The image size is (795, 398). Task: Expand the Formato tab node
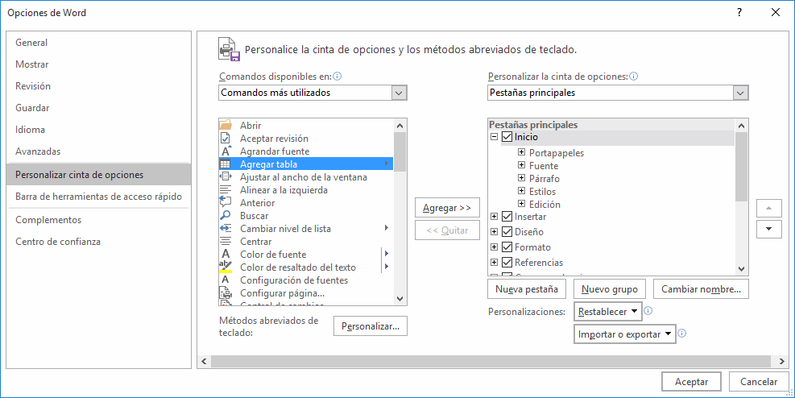point(495,247)
